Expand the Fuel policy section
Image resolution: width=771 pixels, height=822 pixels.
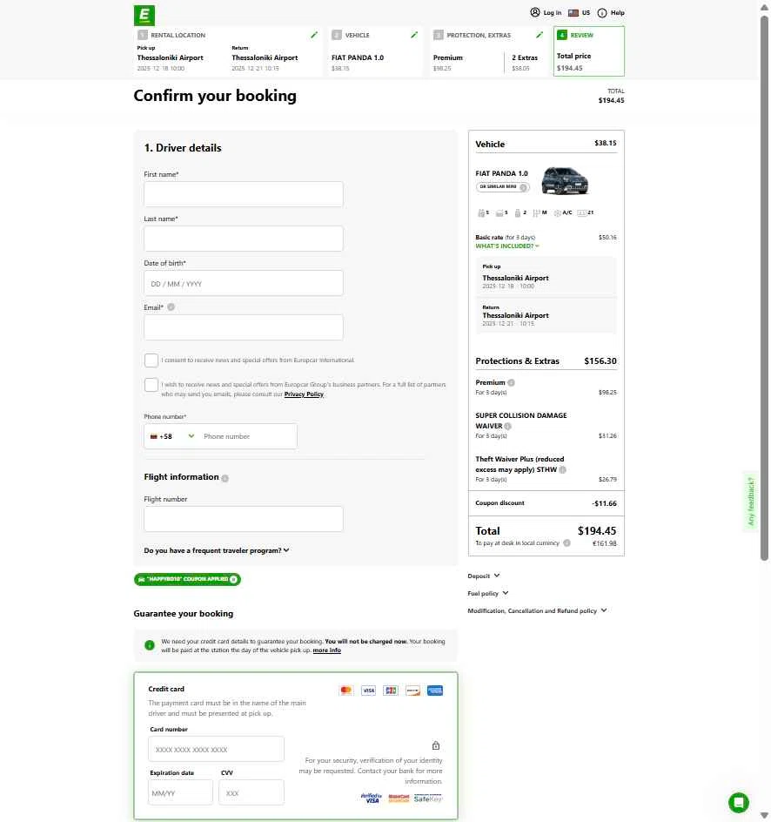pos(487,594)
